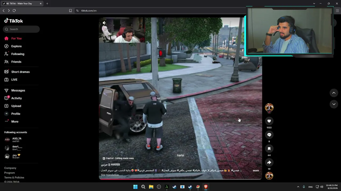The width and height of the screenshot is (341, 191).
Task: Like the video with the heart icon
Action: pos(269,121)
